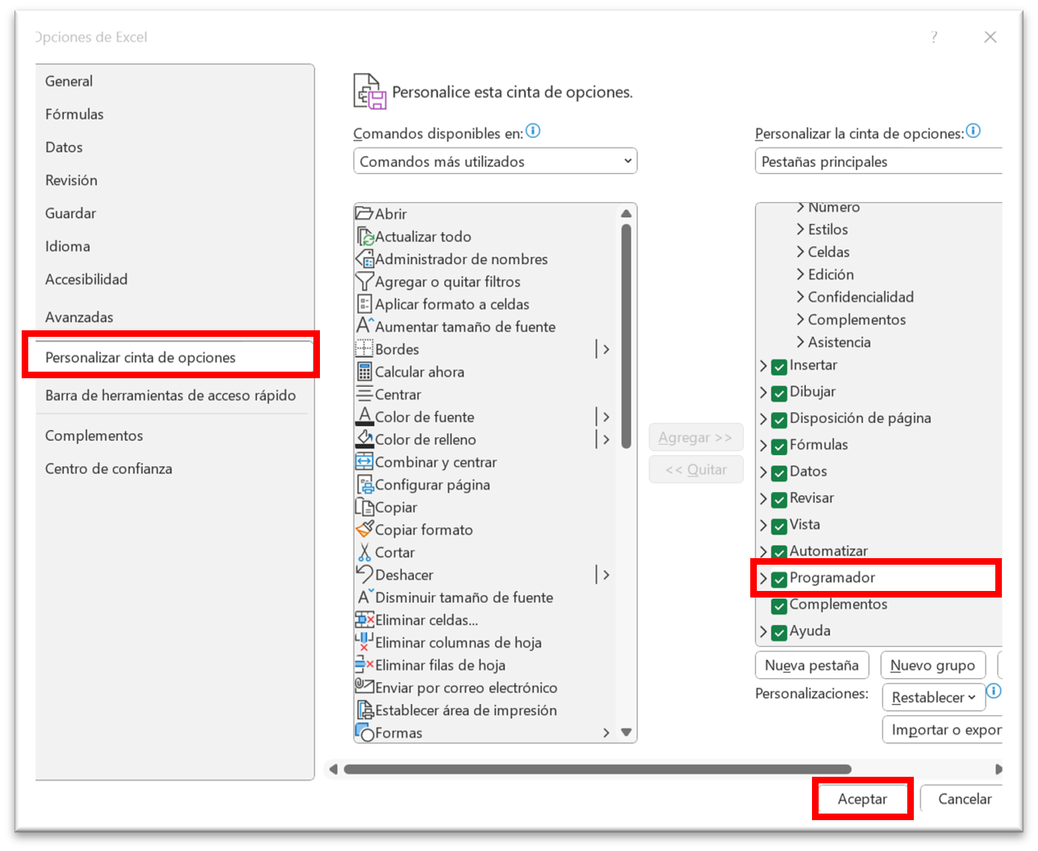Select the Formas shapes icon
The width and height of the screenshot is (1038, 851).
(x=365, y=732)
